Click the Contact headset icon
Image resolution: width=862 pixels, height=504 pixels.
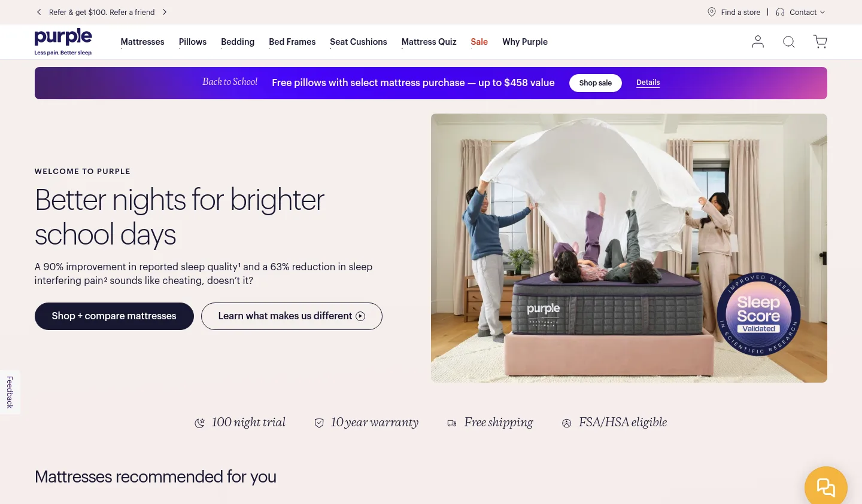click(780, 12)
